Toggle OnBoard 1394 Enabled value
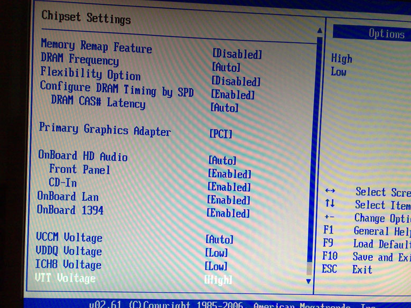 pos(228,213)
